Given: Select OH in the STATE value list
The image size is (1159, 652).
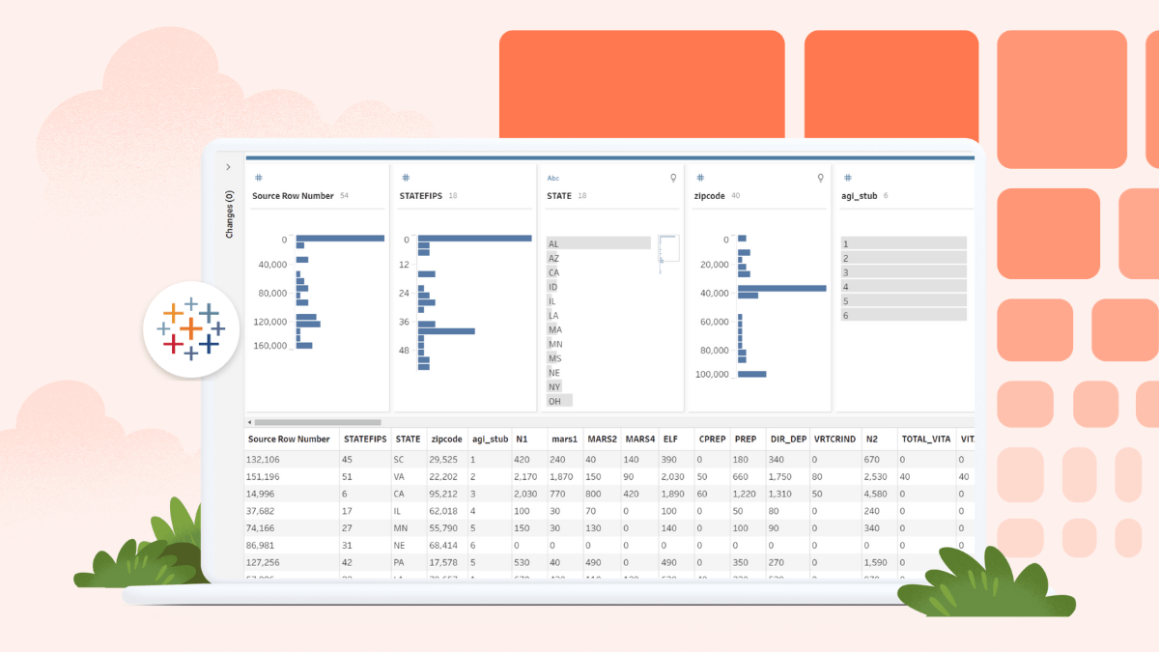Looking at the screenshot, I should click(558, 400).
